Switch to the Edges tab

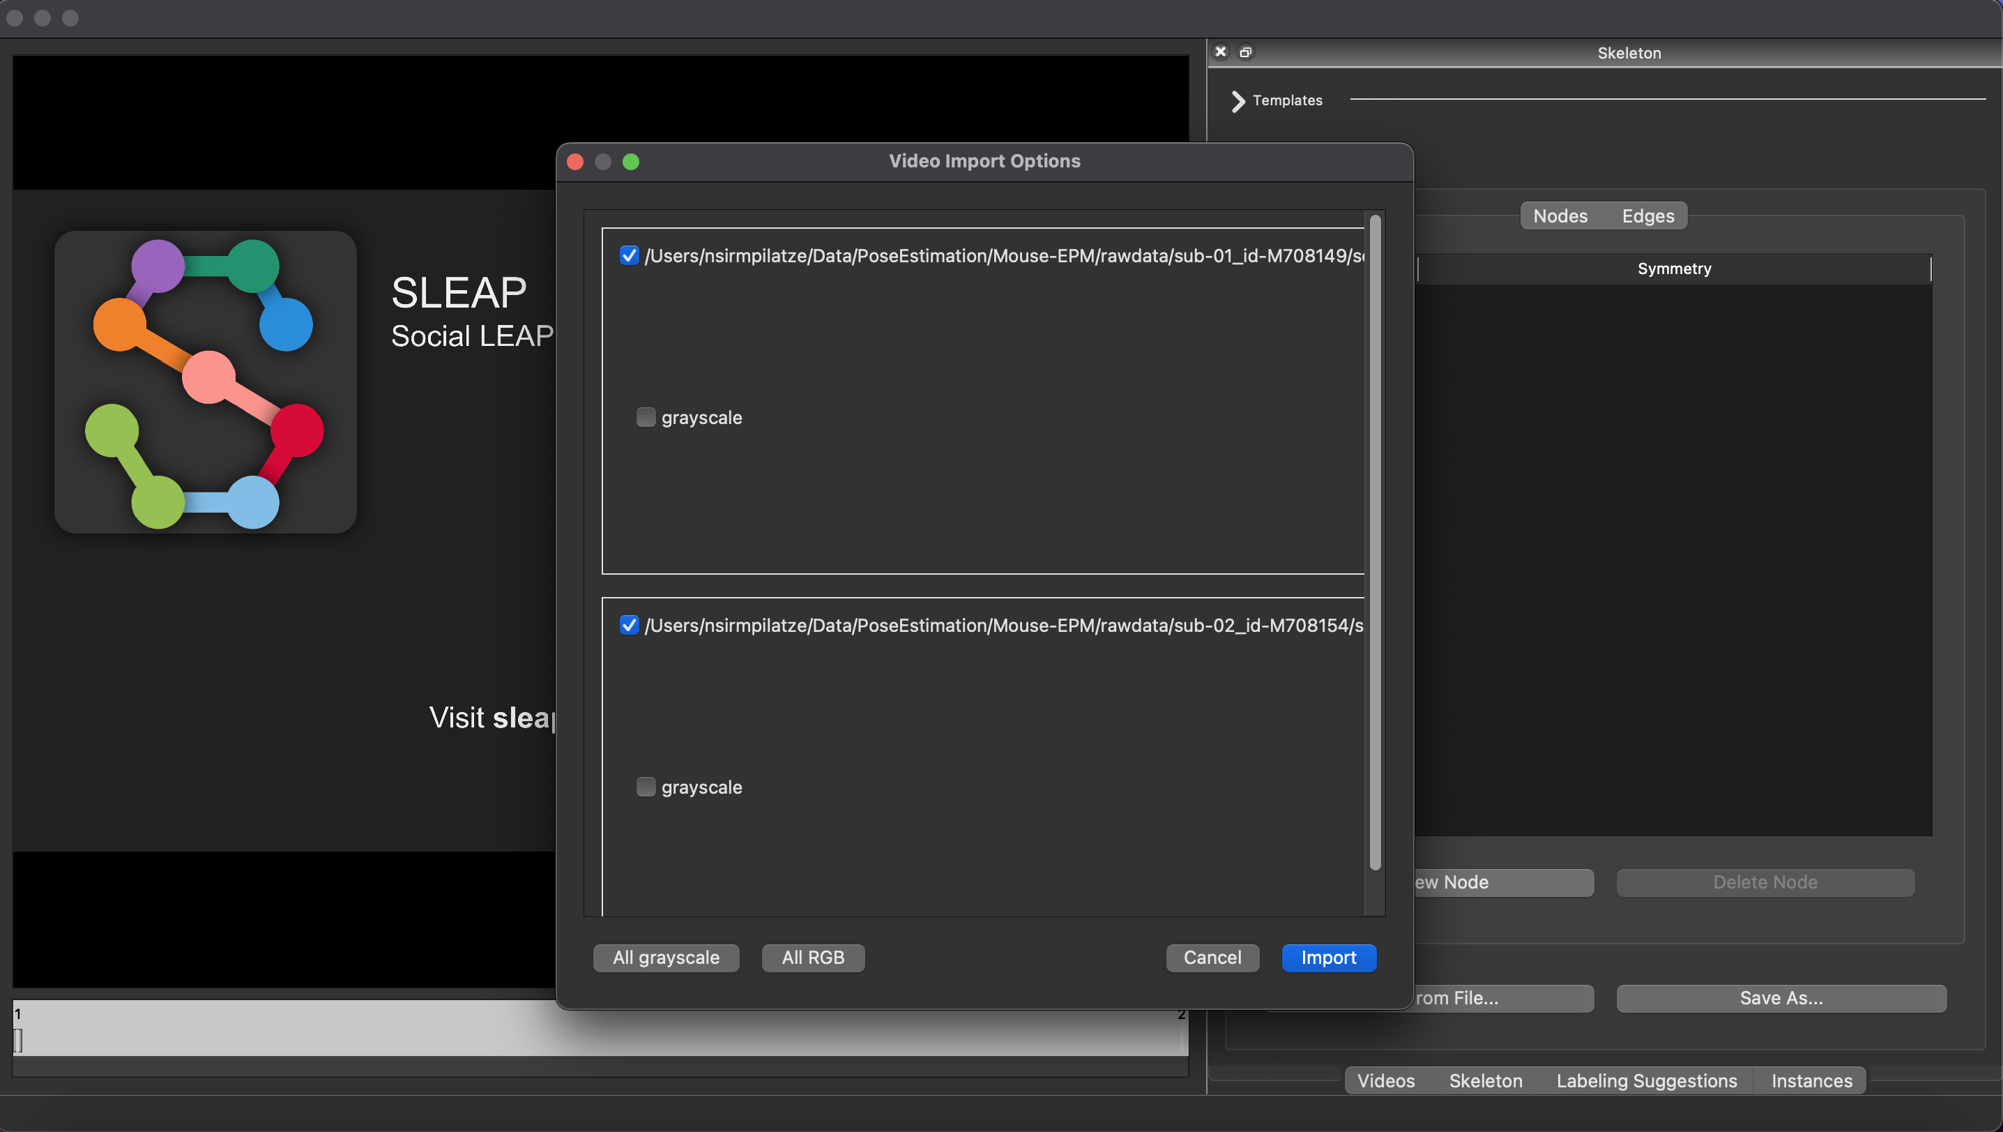pyautogui.click(x=1647, y=216)
